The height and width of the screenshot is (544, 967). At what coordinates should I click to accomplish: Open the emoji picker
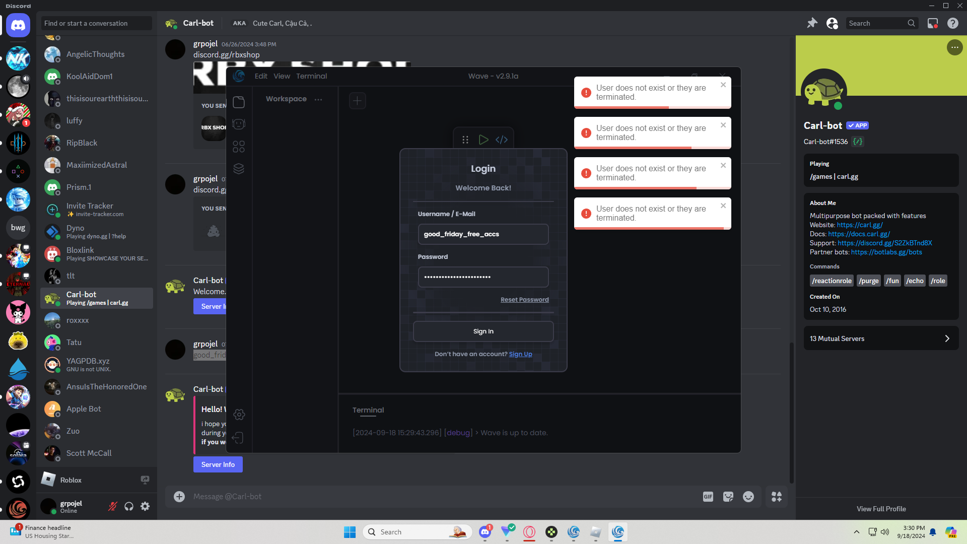point(748,497)
